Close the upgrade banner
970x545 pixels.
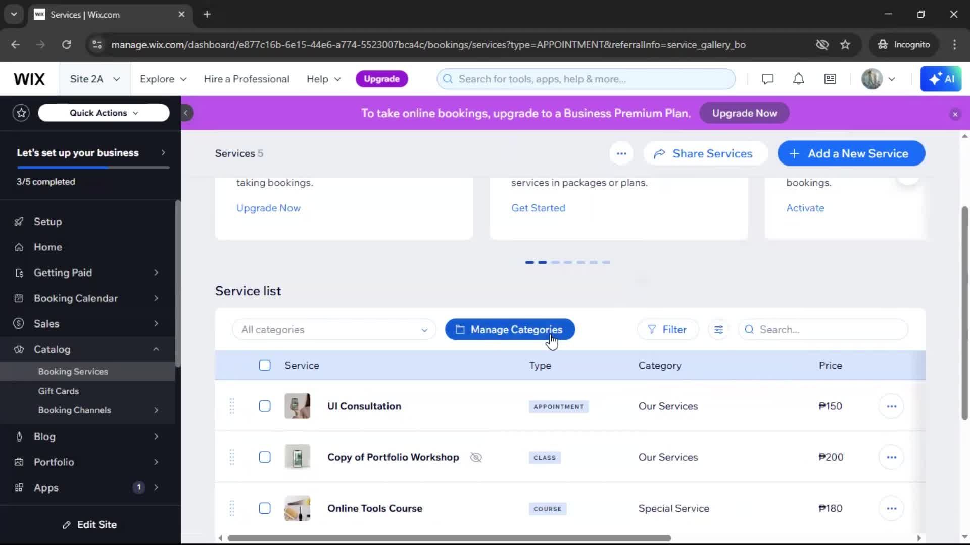[955, 114]
